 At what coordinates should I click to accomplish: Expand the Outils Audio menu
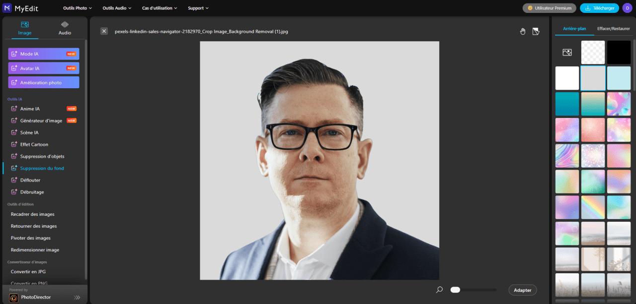tap(116, 8)
